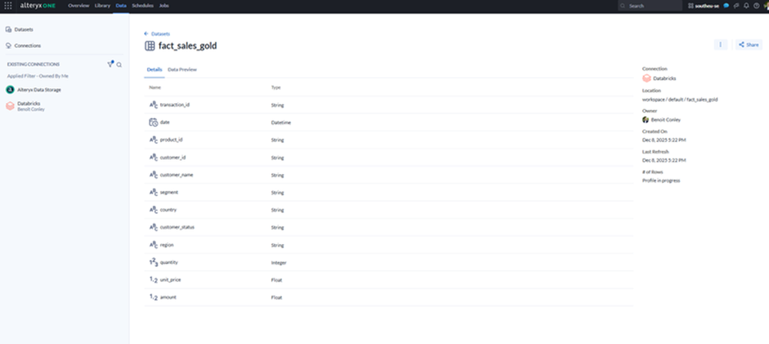Click the Databricks icon in the details panel
Screen dimensions: 769x344
(647, 78)
